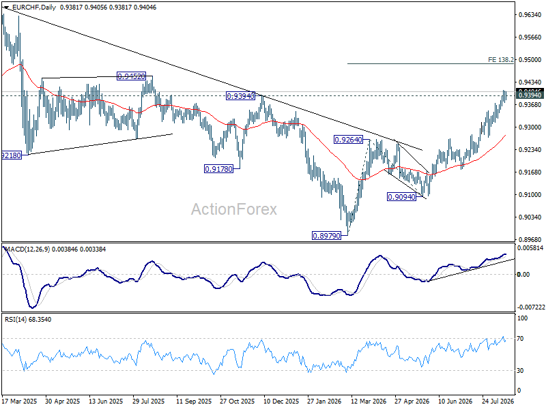The height and width of the screenshot is (409, 546).
Task: Click the FE 138.2 projection label
Action: [x=500, y=60]
